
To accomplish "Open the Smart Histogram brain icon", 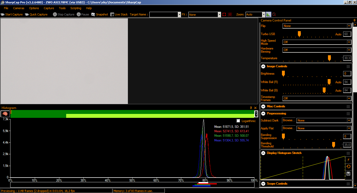I will [5, 114].
